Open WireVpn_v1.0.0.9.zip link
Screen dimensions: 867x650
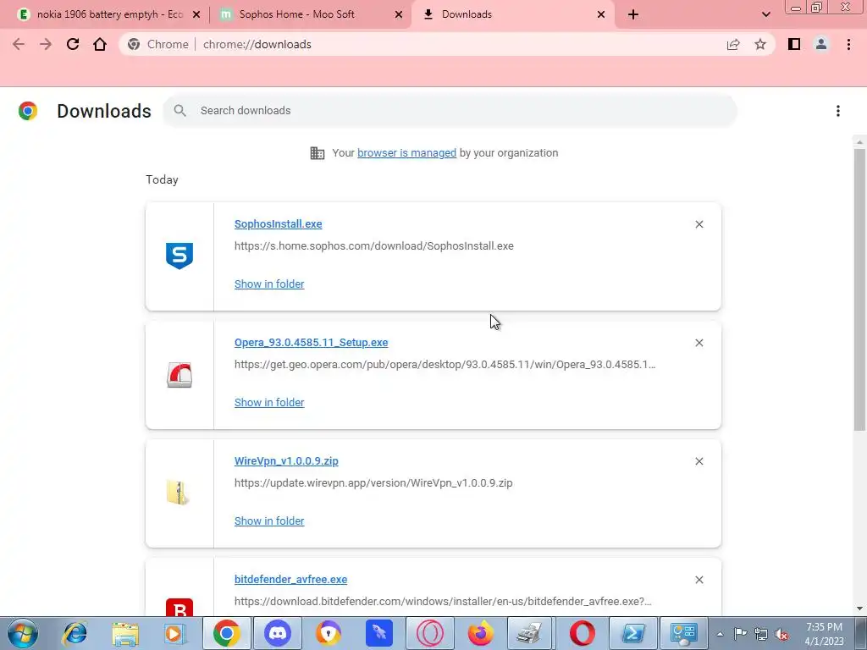pos(286,461)
